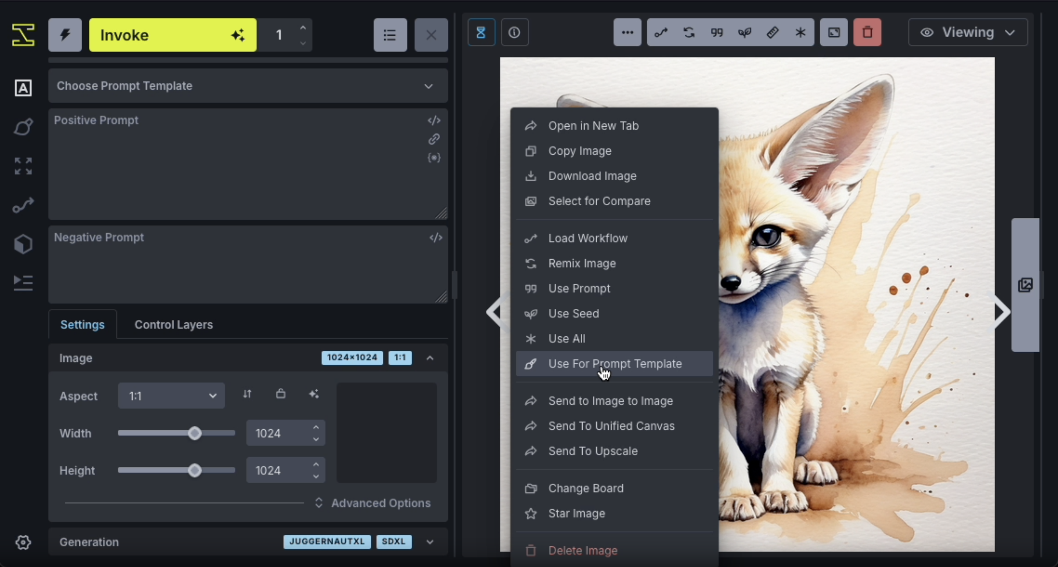This screenshot has width=1058, height=567.
Task: Switch to the Control Layers tab
Action: click(x=173, y=324)
